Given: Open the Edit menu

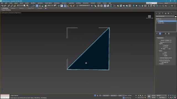Looking at the screenshot, I should click(x=6, y=3).
